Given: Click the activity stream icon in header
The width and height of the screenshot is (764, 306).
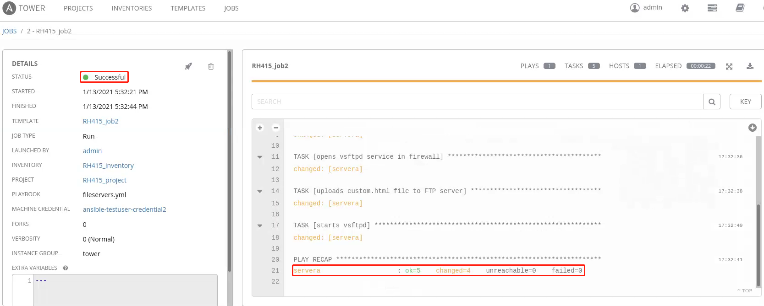Looking at the screenshot, I should tap(712, 8).
